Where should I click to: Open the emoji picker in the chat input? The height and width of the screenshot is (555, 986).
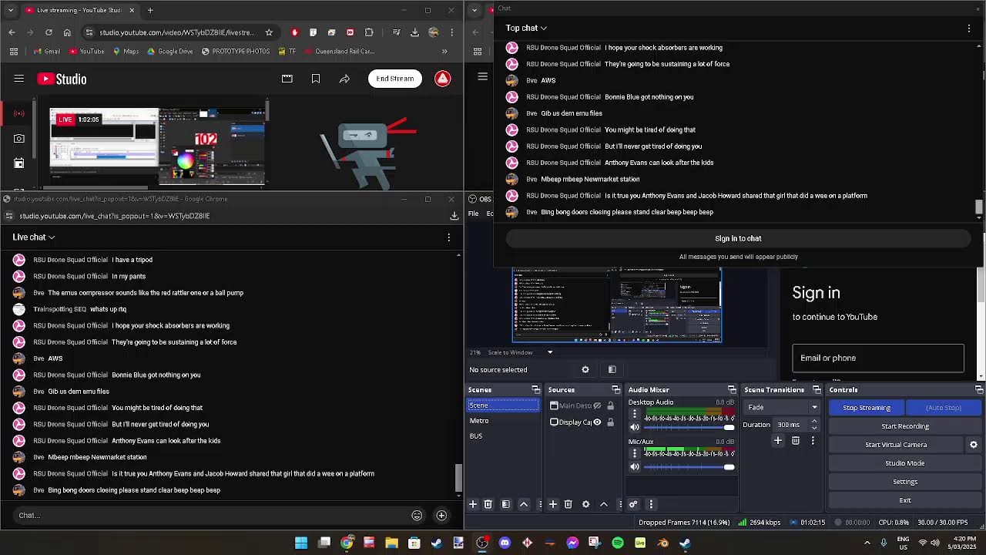[417, 515]
